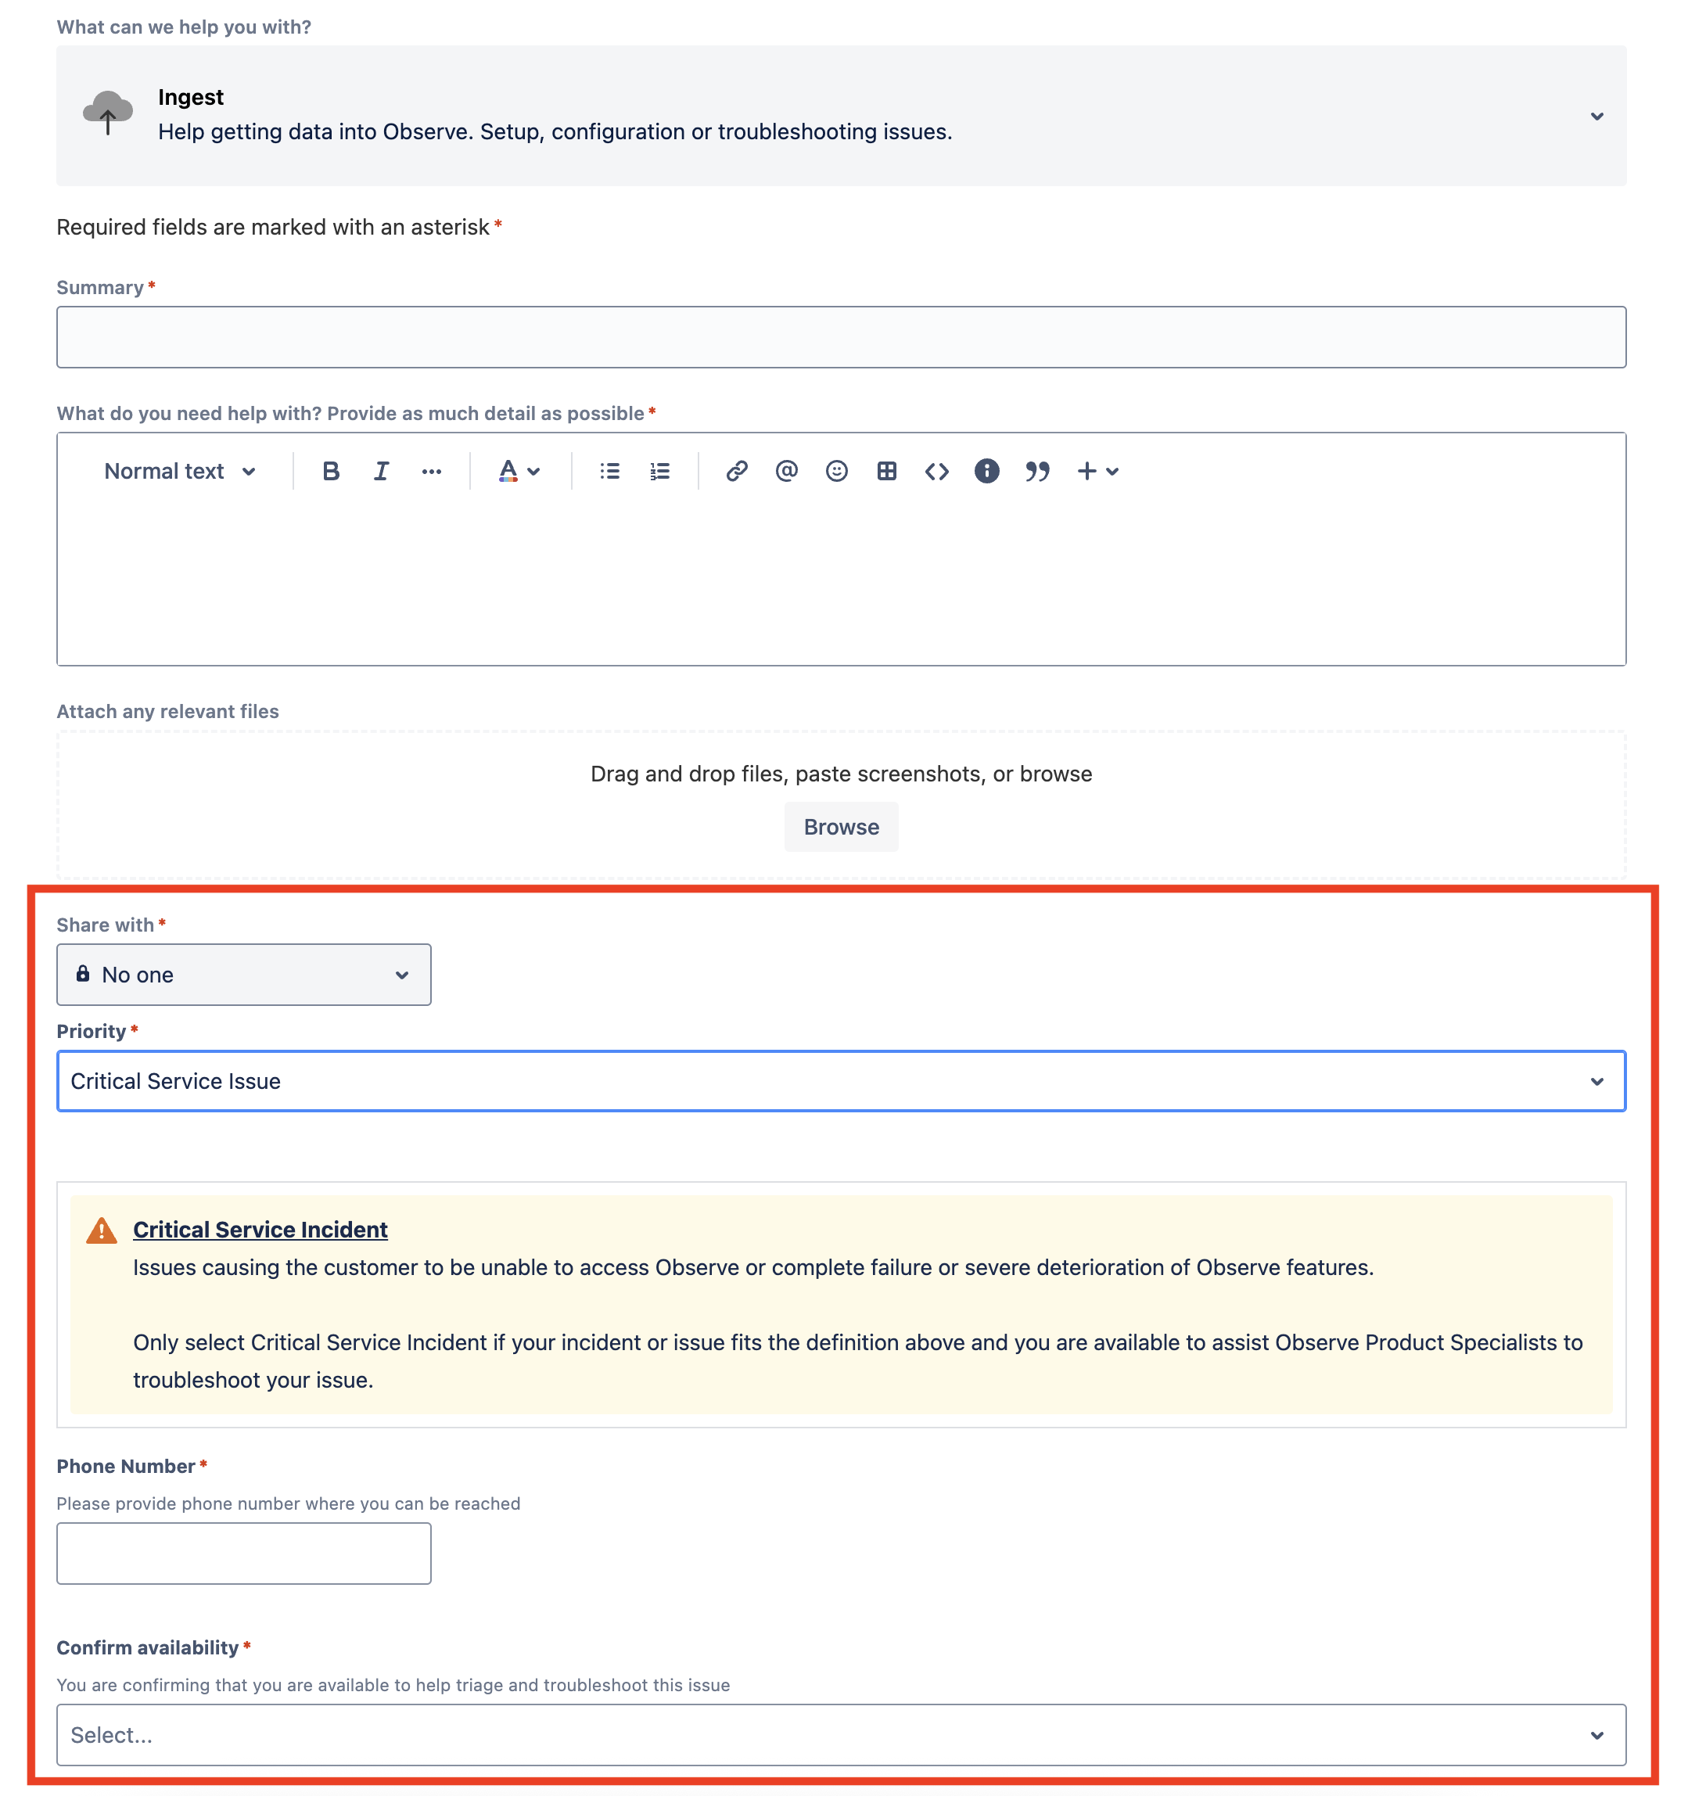The image size is (1688, 1796).
Task: Open more formatting options ellipsis
Action: (x=432, y=472)
